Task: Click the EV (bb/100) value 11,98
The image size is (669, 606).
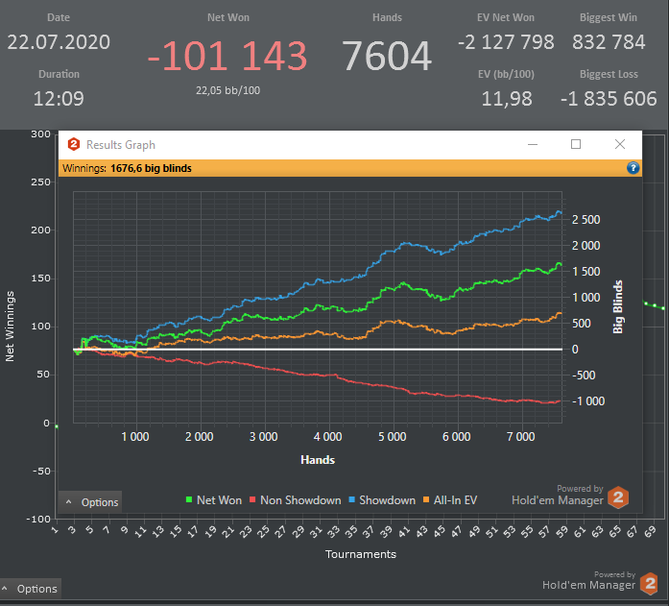Action: pyautogui.click(x=507, y=99)
